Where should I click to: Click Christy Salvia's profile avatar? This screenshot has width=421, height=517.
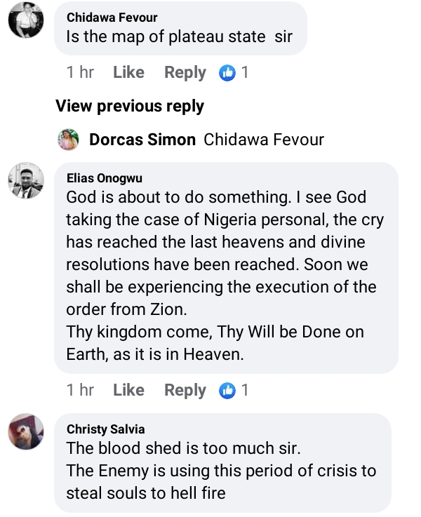pyautogui.click(x=26, y=431)
